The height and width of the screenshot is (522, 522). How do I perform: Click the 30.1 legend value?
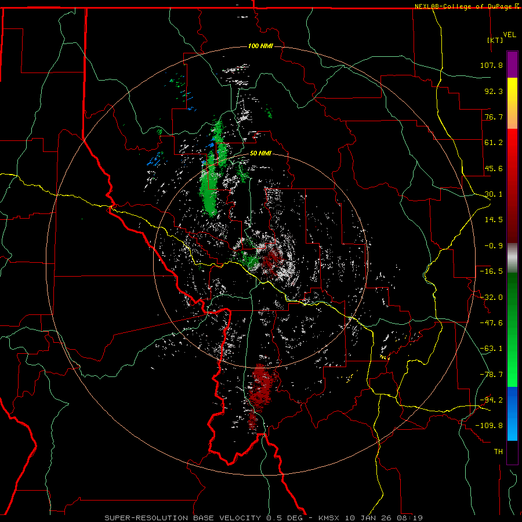coord(494,194)
